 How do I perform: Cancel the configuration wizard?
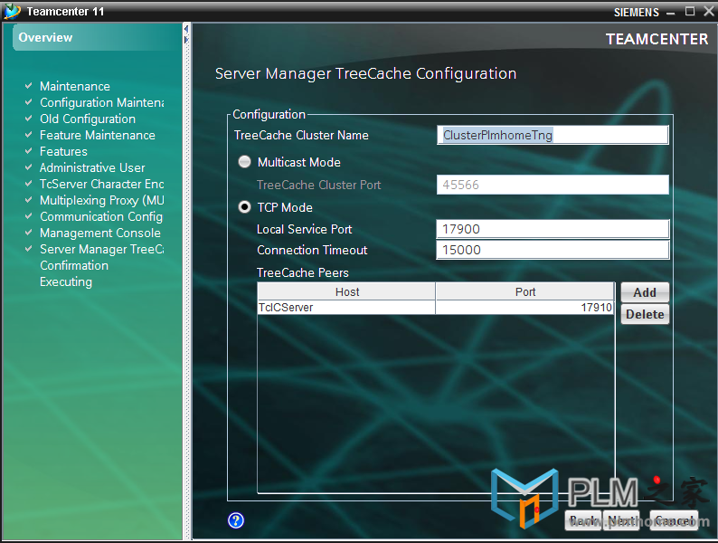click(674, 520)
